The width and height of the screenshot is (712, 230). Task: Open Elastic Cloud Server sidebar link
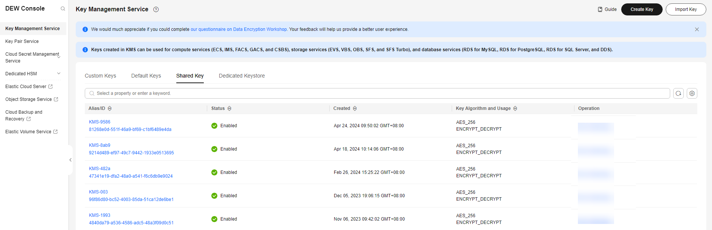click(26, 87)
